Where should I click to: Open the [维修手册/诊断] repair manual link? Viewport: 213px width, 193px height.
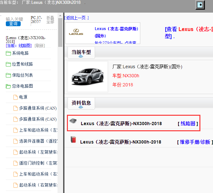[195, 142]
